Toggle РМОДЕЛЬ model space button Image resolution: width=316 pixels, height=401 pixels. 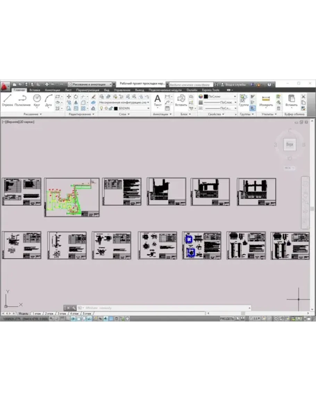coord(227,318)
